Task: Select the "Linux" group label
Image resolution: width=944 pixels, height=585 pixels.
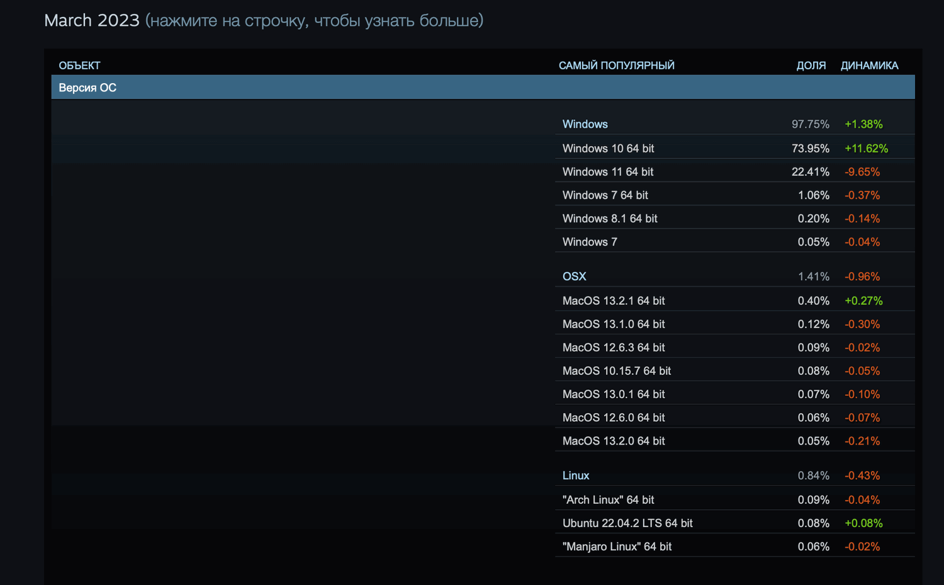Action: pos(576,475)
